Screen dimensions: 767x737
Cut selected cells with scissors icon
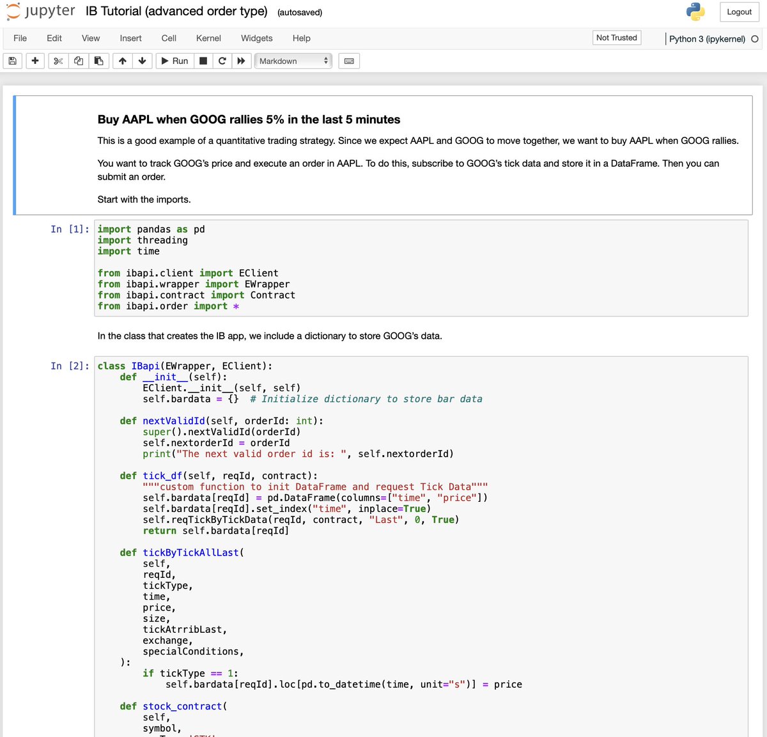(58, 61)
